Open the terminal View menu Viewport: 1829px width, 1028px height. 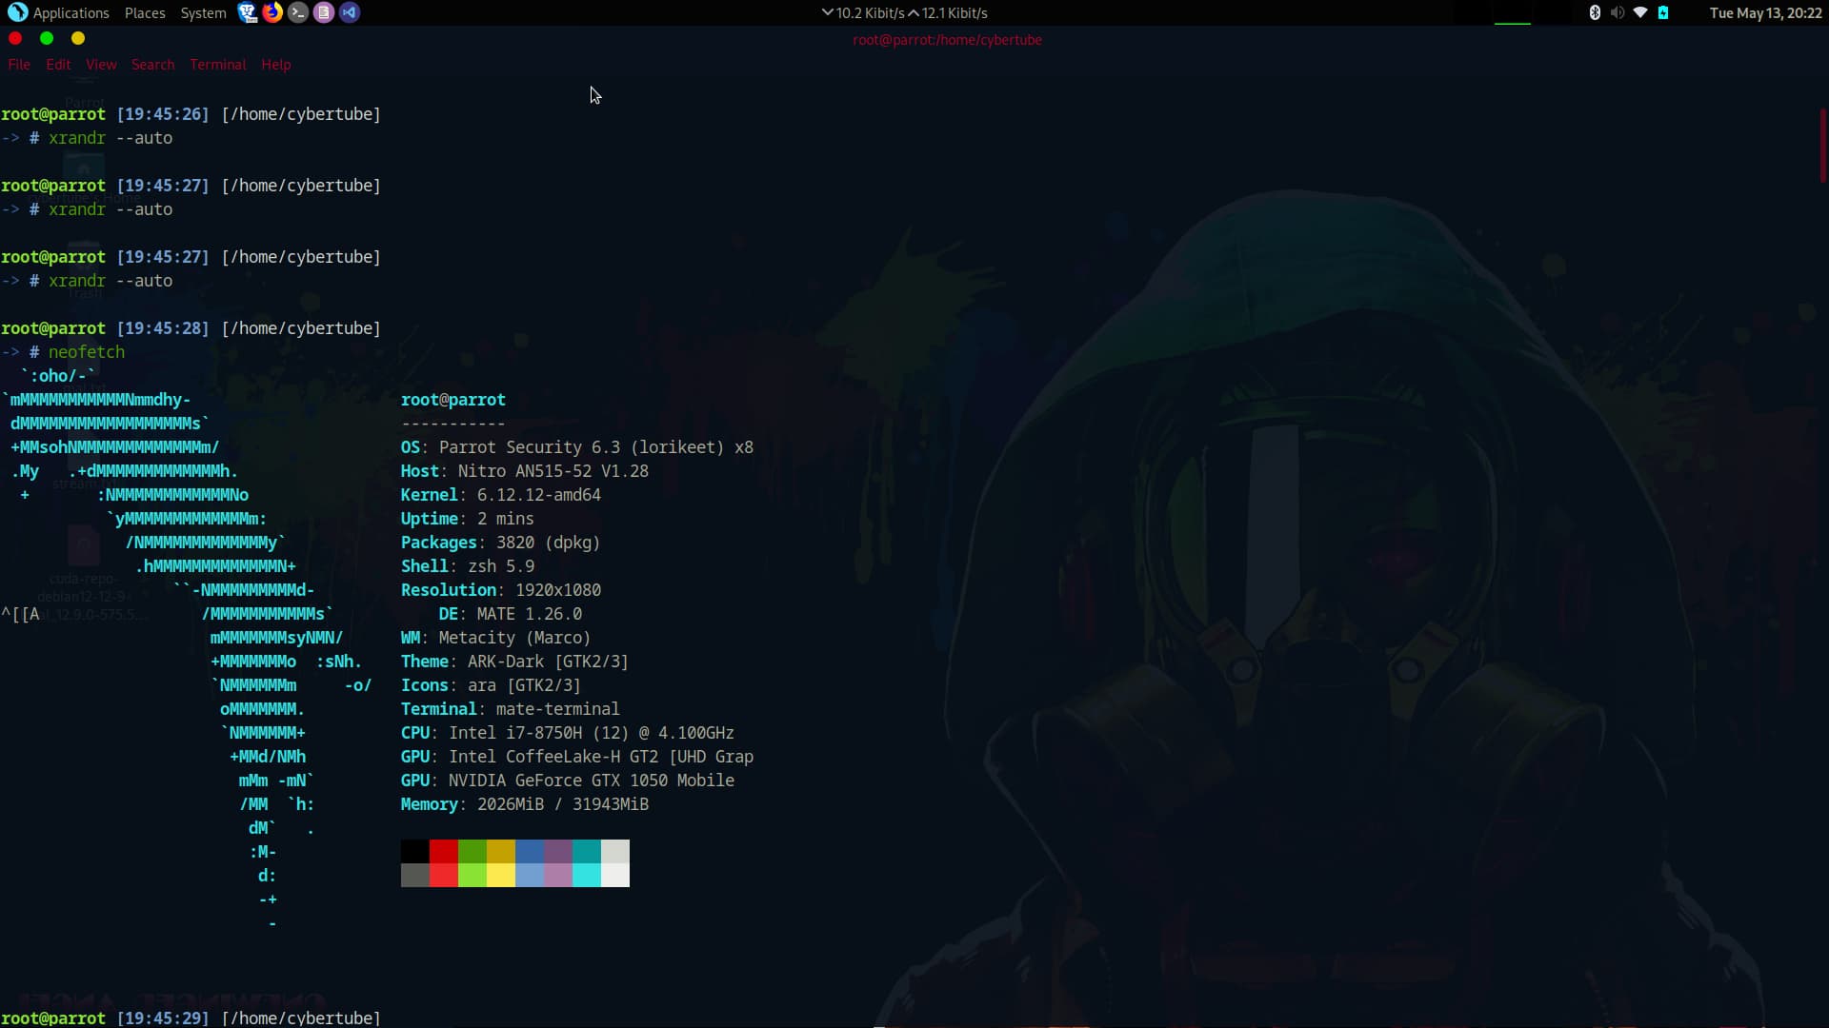click(x=101, y=64)
